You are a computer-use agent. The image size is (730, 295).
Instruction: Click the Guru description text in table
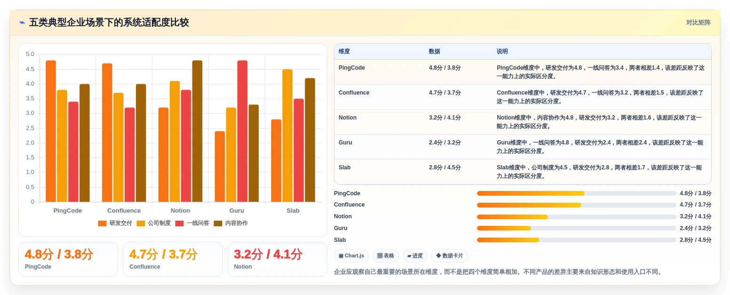click(600, 147)
